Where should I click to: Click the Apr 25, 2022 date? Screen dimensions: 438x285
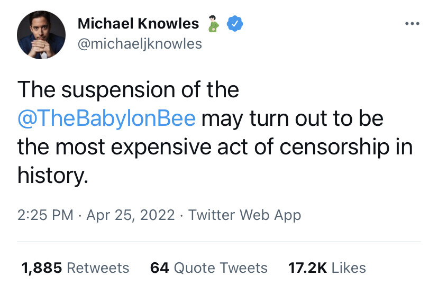(x=131, y=215)
